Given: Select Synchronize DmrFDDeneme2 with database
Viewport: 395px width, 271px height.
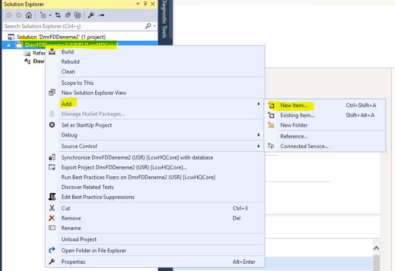Looking at the screenshot, I should point(137,157).
